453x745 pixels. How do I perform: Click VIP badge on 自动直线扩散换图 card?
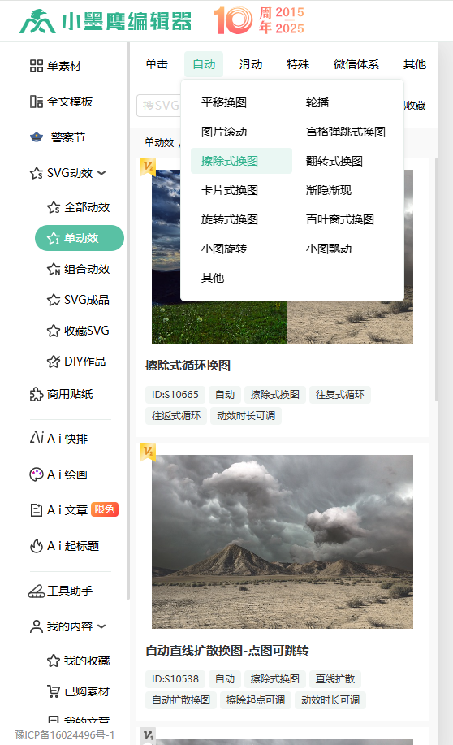pyautogui.click(x=148, y=452)
